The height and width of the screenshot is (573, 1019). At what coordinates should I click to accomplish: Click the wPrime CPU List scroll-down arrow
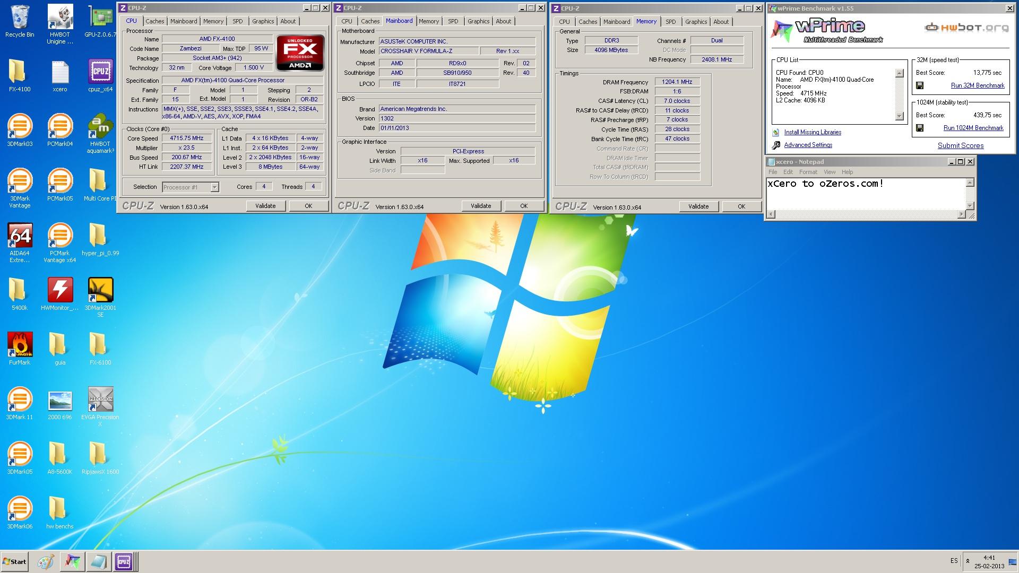pyautogui.click(x=899, y=116)
